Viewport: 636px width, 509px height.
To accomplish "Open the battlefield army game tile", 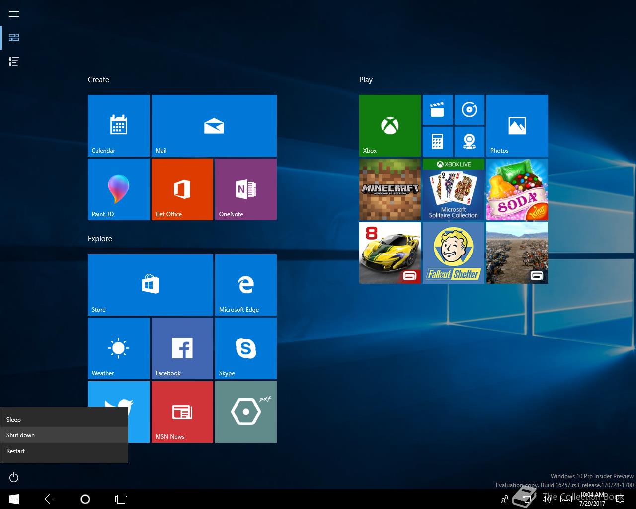I will (x=517, y=253).
